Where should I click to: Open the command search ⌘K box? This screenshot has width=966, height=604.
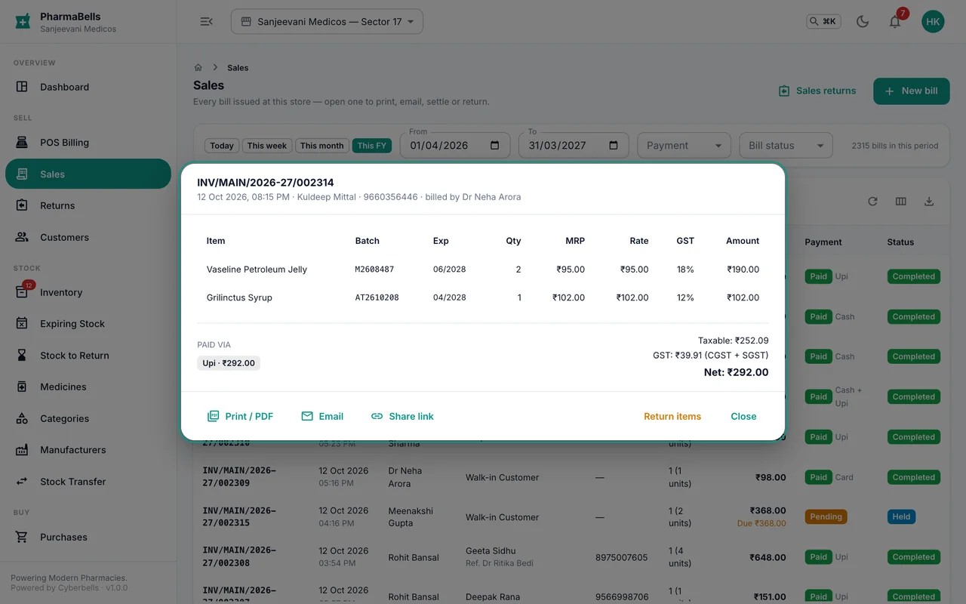click(x=823, y=22)
